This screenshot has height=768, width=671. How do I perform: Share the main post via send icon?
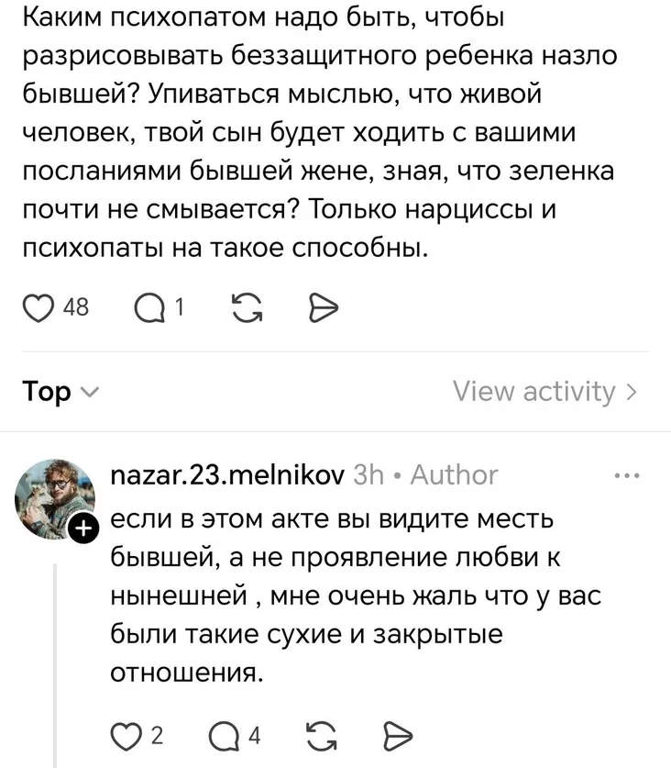coord(324,307)
